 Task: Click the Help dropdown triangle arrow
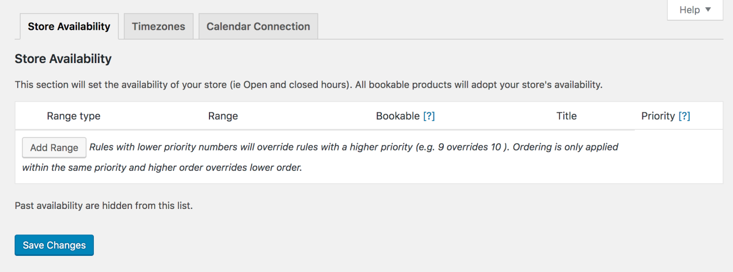click(x=708, y=10)
